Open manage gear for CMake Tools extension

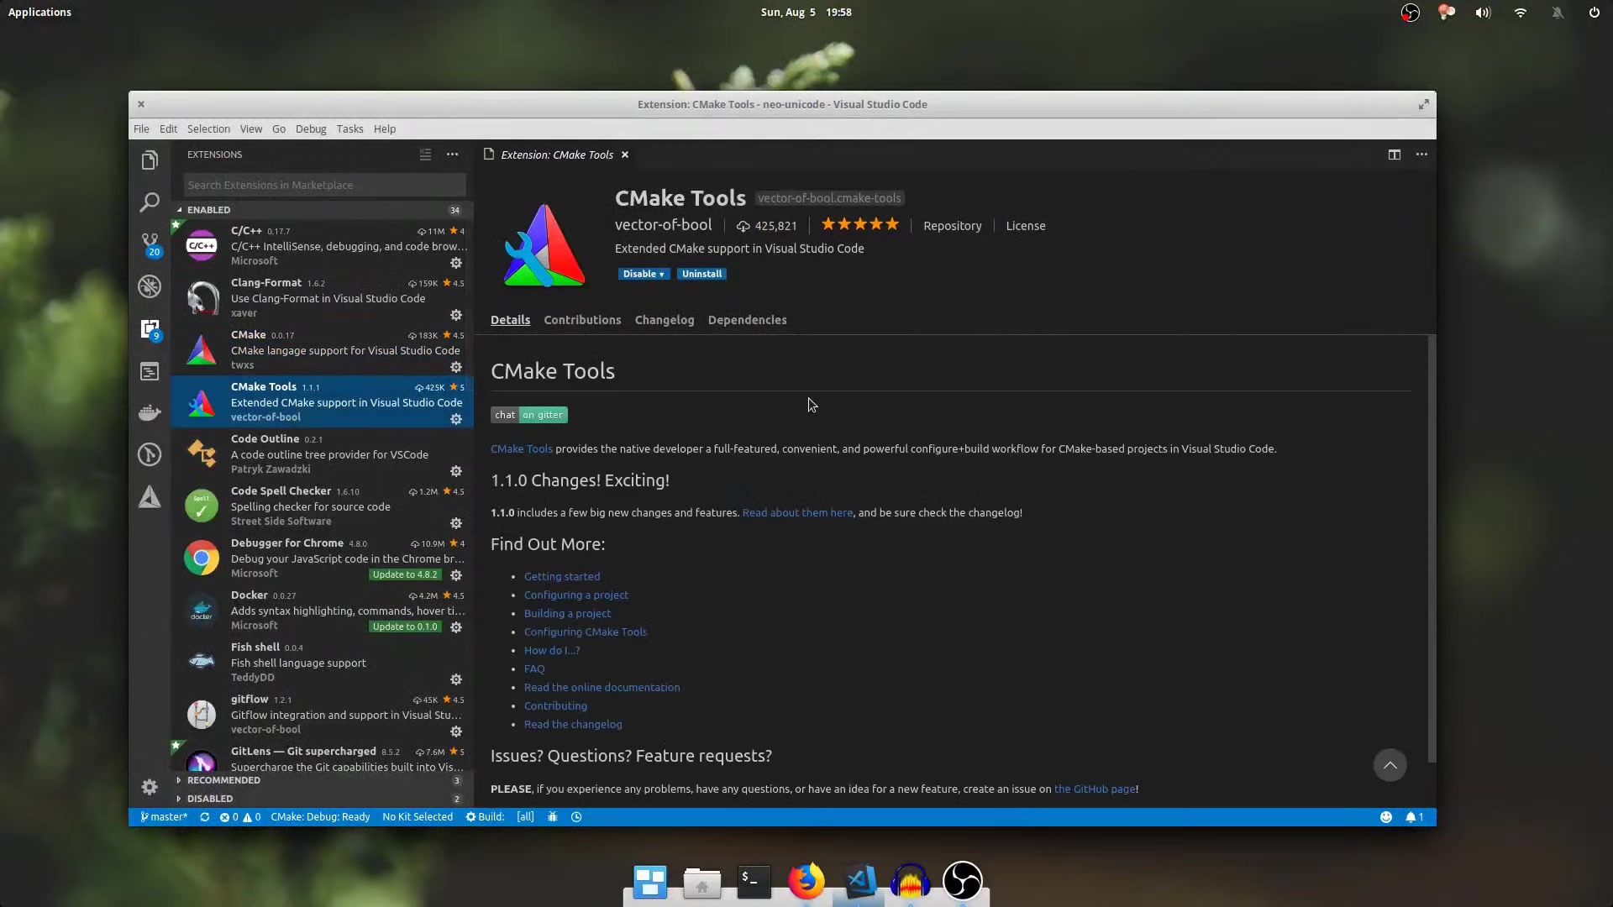[456, 419]
